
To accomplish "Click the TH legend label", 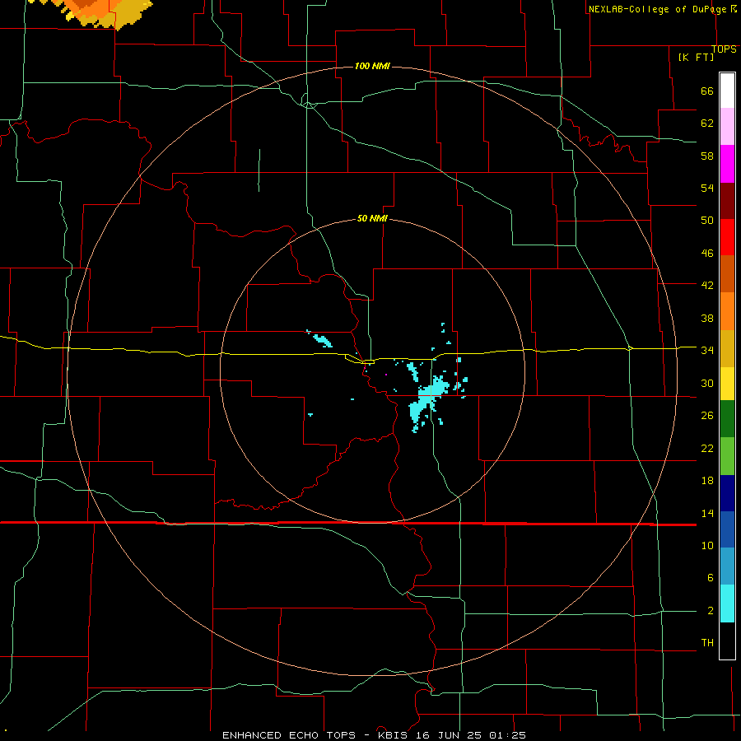I will point(707,642).
